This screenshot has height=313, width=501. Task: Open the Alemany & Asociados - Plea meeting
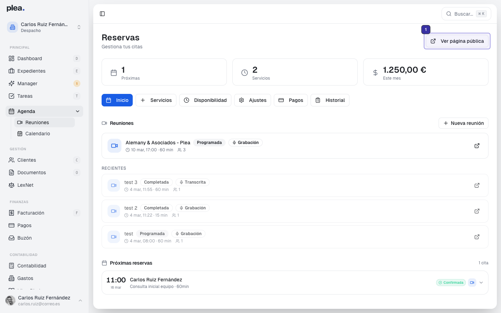click(x=295, y=146)
